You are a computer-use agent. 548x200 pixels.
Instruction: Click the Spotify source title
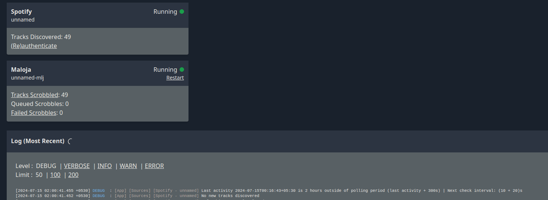(x=21, y=12)
